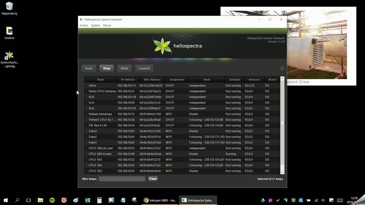This screenshot has width=365, height=205.
Task: Click the Heliospectra flower logo
Action: pyautogui.click(x=162, y=46)
